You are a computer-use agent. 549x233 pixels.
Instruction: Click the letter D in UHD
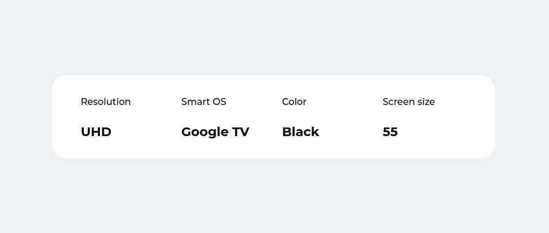tap(106, 132)
